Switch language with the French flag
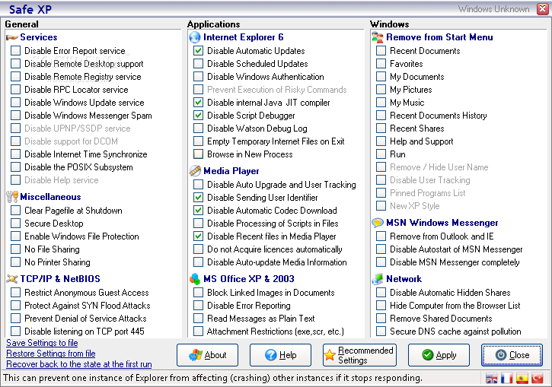Viewport: 552px width, 387px height. [506, 379]
